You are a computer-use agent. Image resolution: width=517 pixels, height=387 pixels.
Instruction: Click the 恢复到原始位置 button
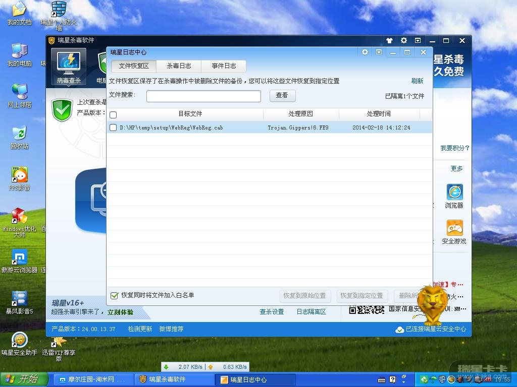tap(305, 296)
